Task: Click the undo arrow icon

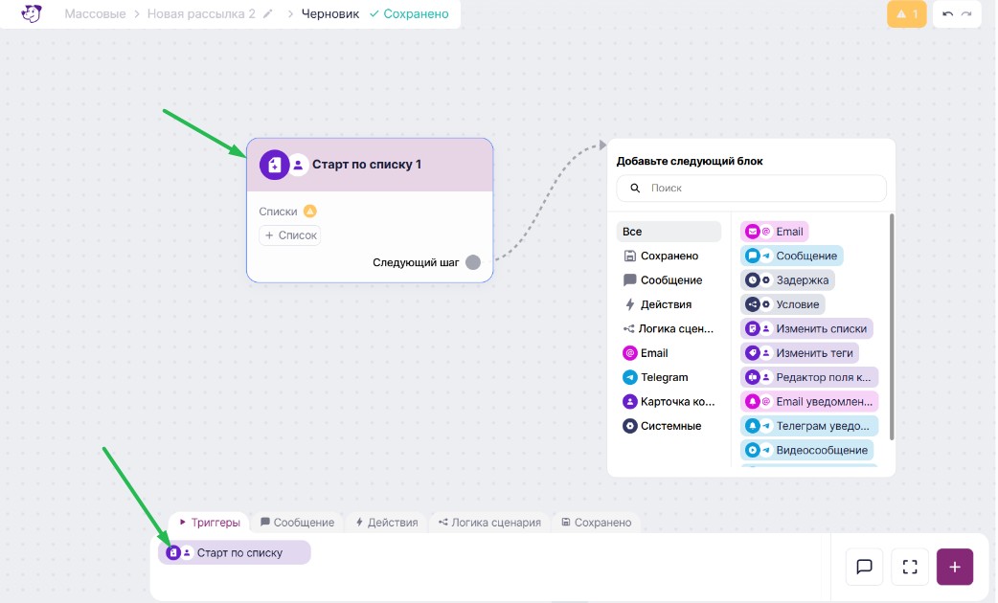Action: [947, 14]
